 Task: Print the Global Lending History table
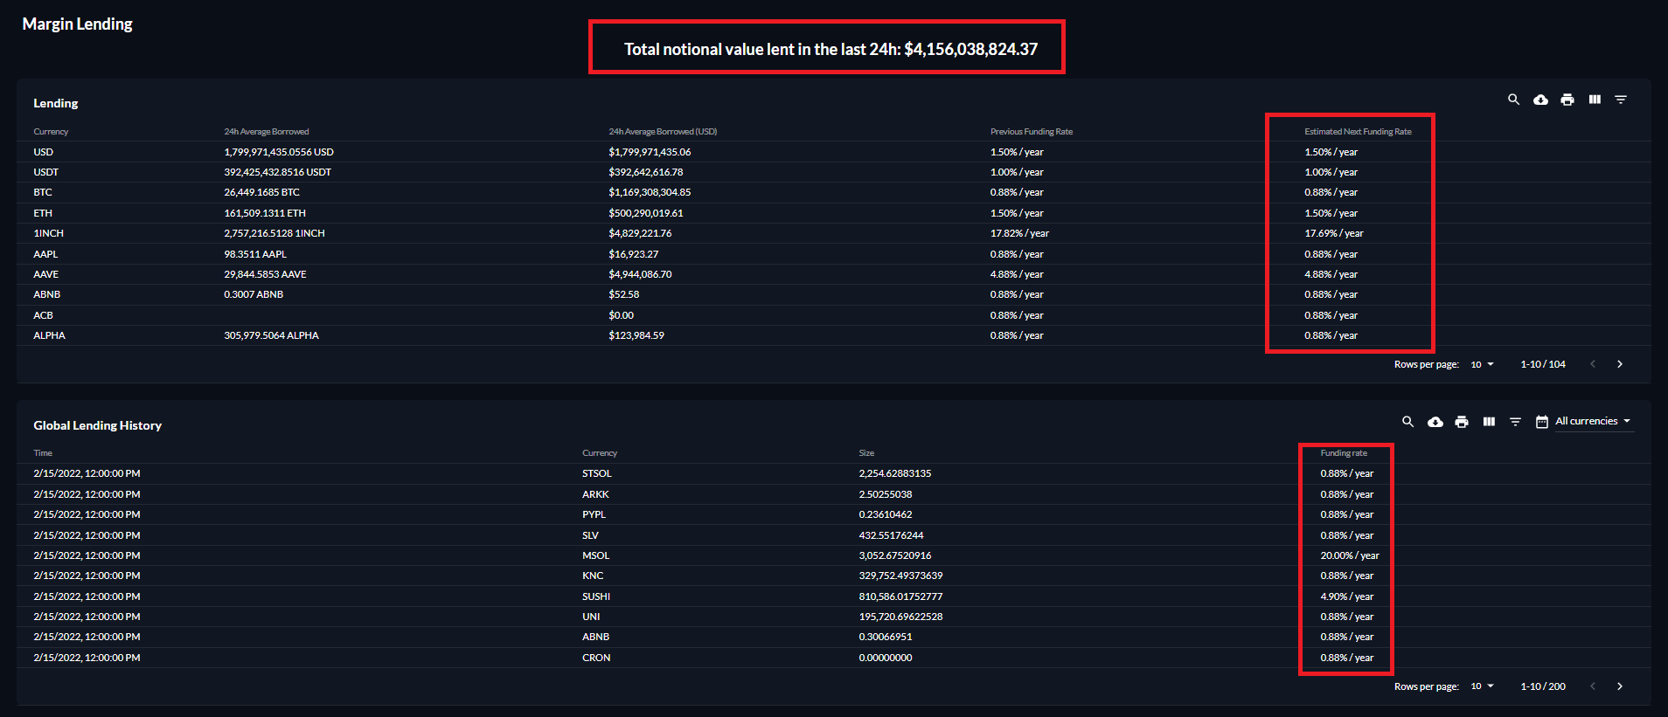pyautogui.click(x=1462, y=422)
